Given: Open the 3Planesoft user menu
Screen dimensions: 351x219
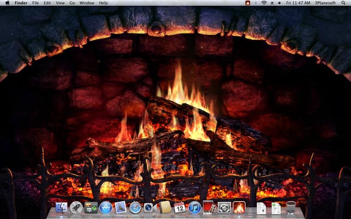Looking at the screenshot, I should coord(325,3).
